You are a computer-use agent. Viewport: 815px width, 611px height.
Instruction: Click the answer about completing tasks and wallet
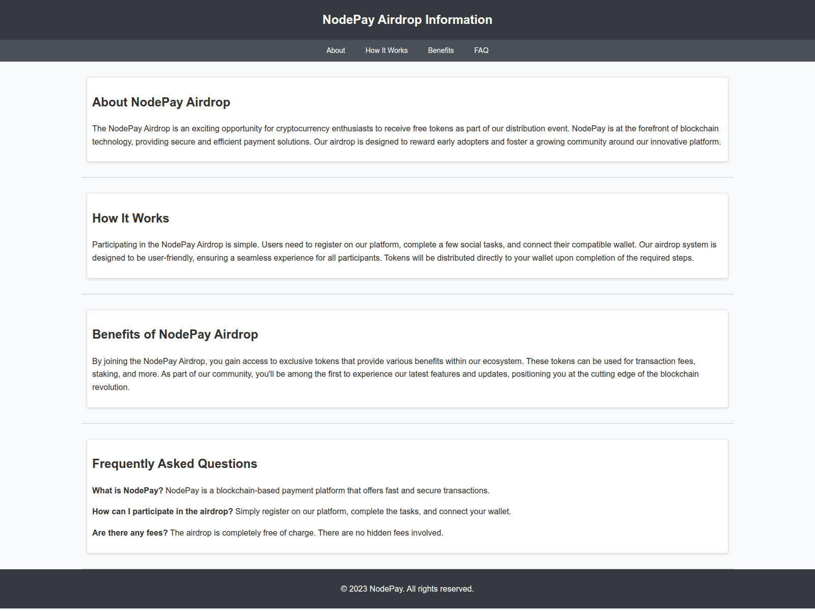tap(373, 512)
